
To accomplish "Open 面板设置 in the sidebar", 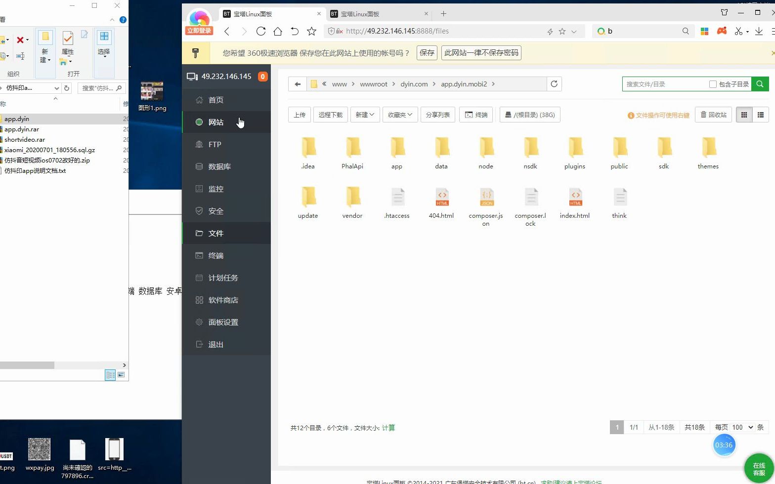I will (x=226, y=322).
